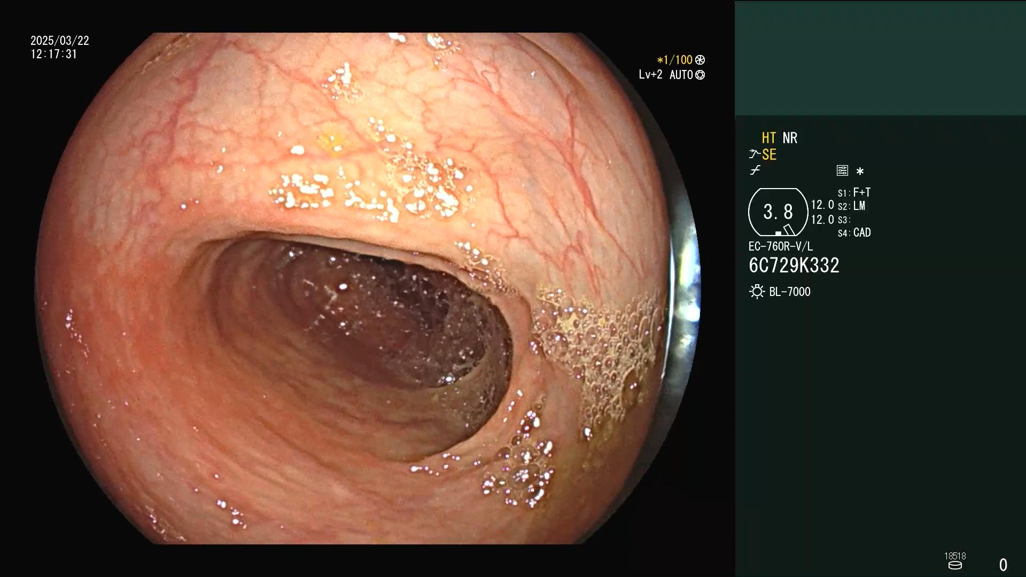Viewport: 1026px width, 577px height.
Task: Click the AUTO exposure label
Action: tap(681, 75)
